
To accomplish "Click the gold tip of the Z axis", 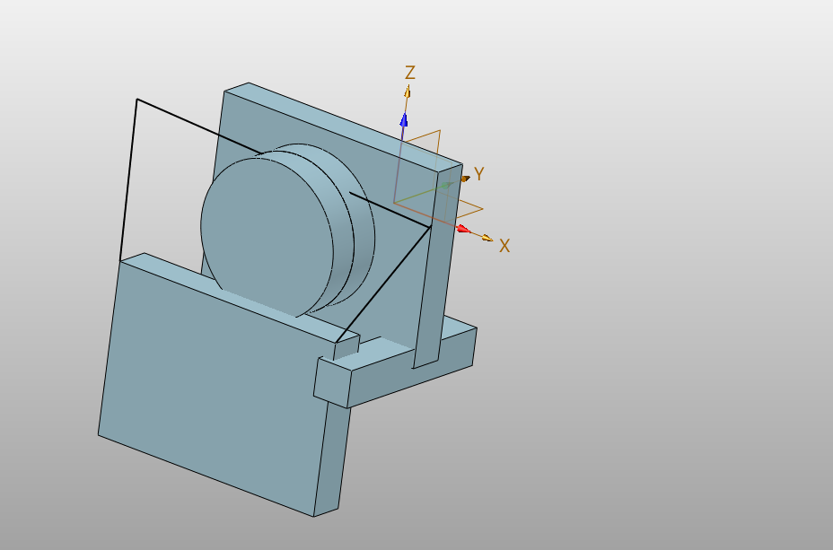I will [x=407, y=92].
